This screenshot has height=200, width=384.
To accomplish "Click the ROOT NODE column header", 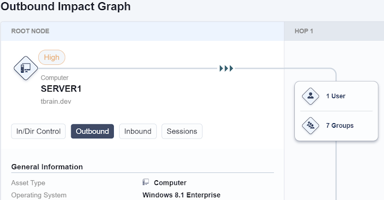I will point(30,31).
